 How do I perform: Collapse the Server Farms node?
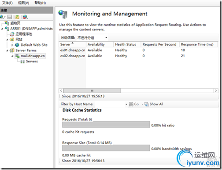coord(7,51)
